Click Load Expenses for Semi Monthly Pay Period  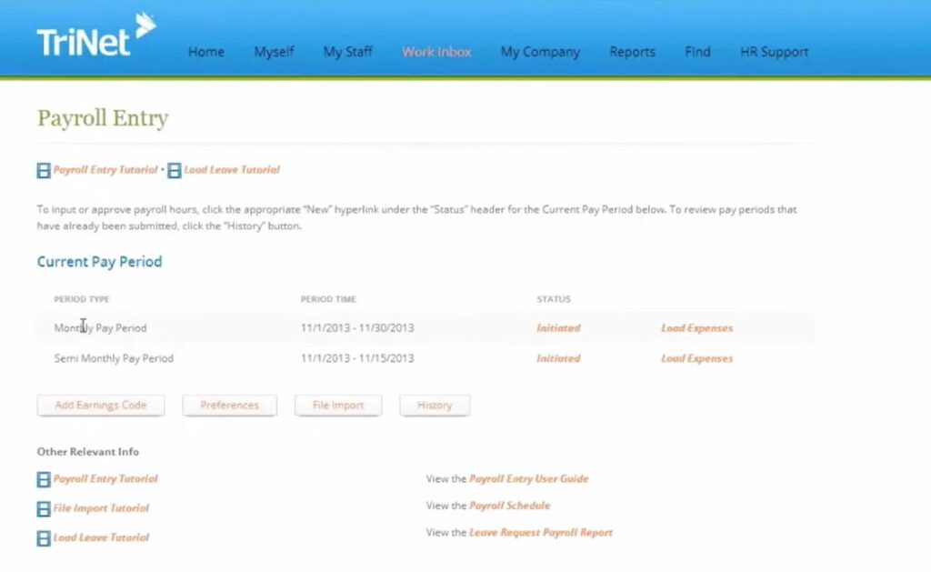(x=696, y=358)
